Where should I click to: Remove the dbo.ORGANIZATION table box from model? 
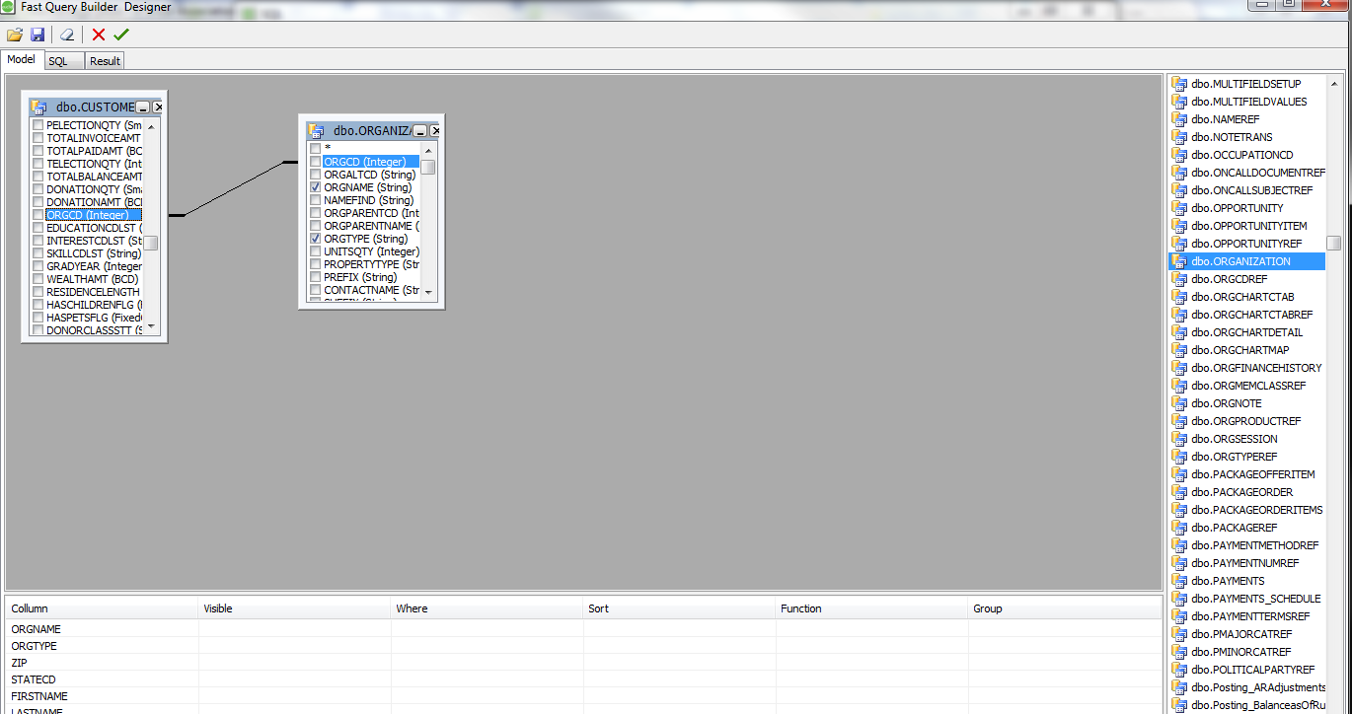pyautogui.click(x=435, y=131)
